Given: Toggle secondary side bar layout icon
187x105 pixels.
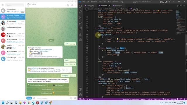Looking at the screenshot, I should pos(166,2).
